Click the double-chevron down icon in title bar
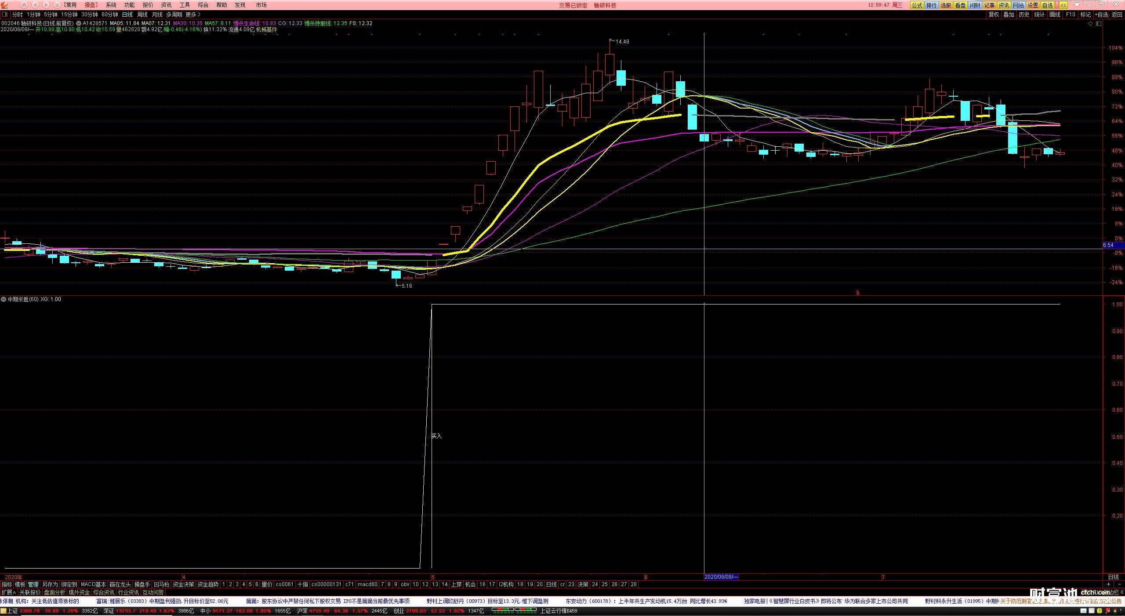 click(x=57, y=5)
